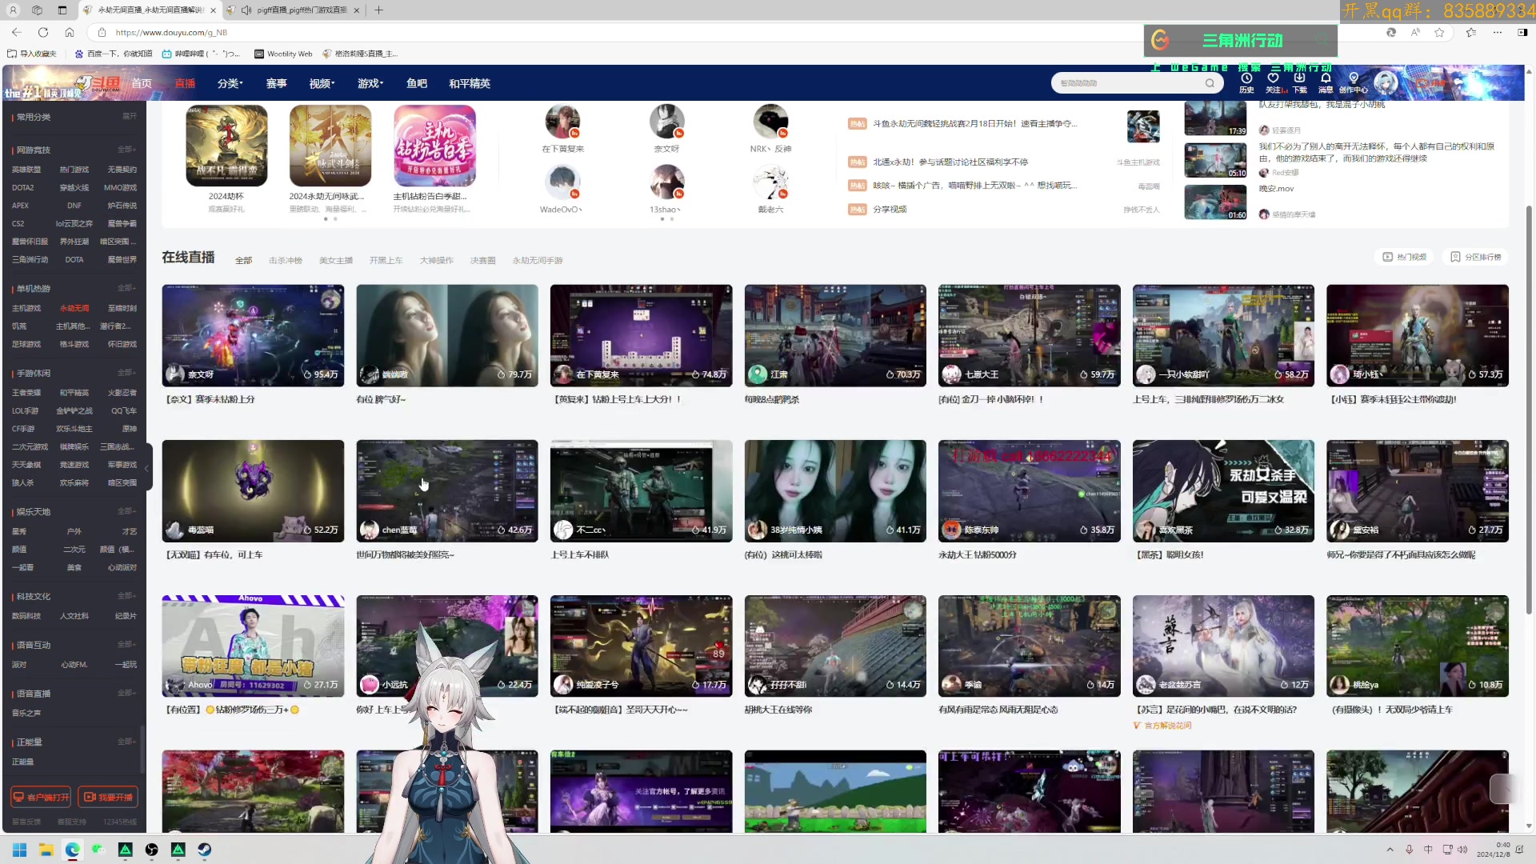This screenshot has width=1536, height=864.
Task: Select the 赛事 navigation item
Action: pos(276,83)
